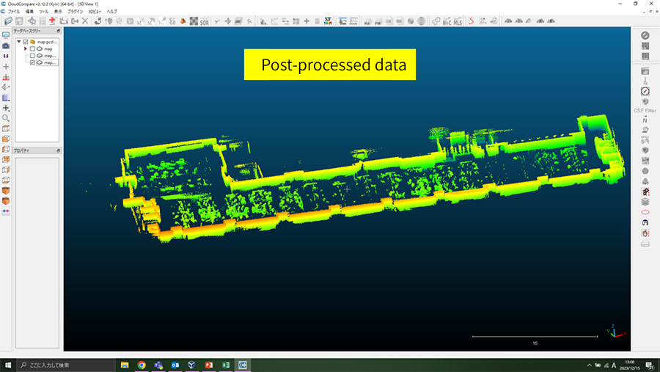The height and width of the screenshot is (372, 660).
Task: Click the delete X icon in toolbar
Action: click(x=85, y=21)
